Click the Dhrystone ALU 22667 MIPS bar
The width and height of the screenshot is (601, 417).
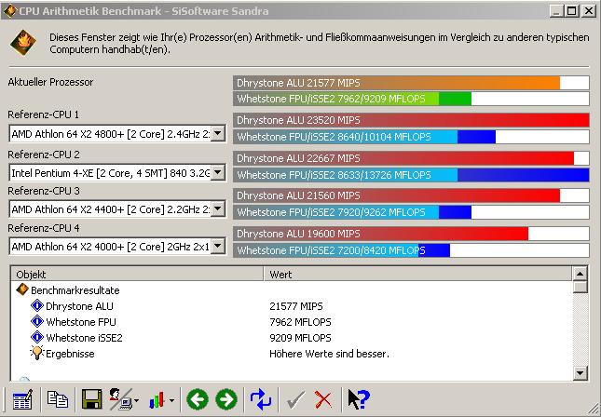pos(411,158)
